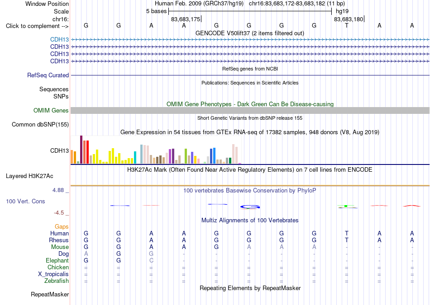This screenshot has height=305, width=430.
Task: Click 'Repeating Elements by RepeatMasker' title
Action: coord(250,288)
